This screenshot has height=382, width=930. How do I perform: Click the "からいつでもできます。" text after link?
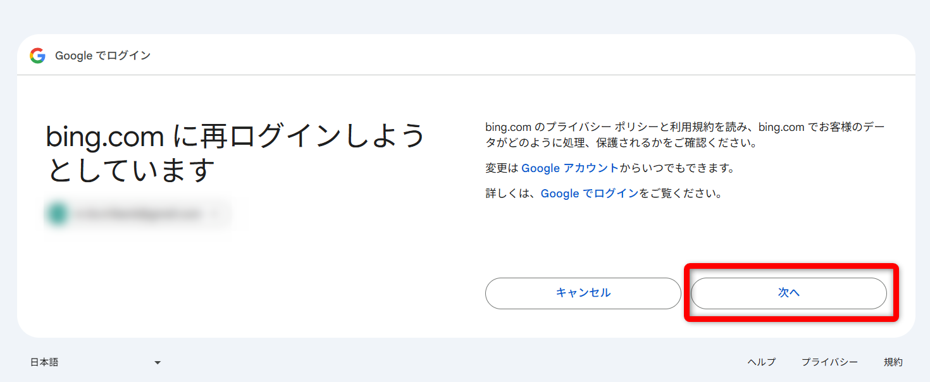coord(676,168)
